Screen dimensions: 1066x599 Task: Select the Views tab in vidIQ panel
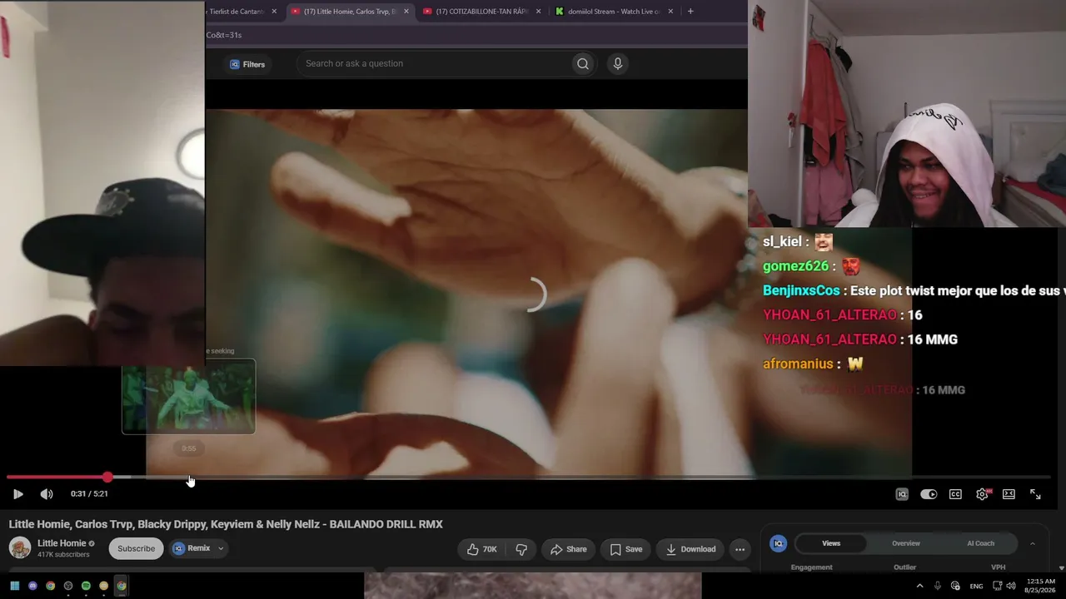pos(831,543)
